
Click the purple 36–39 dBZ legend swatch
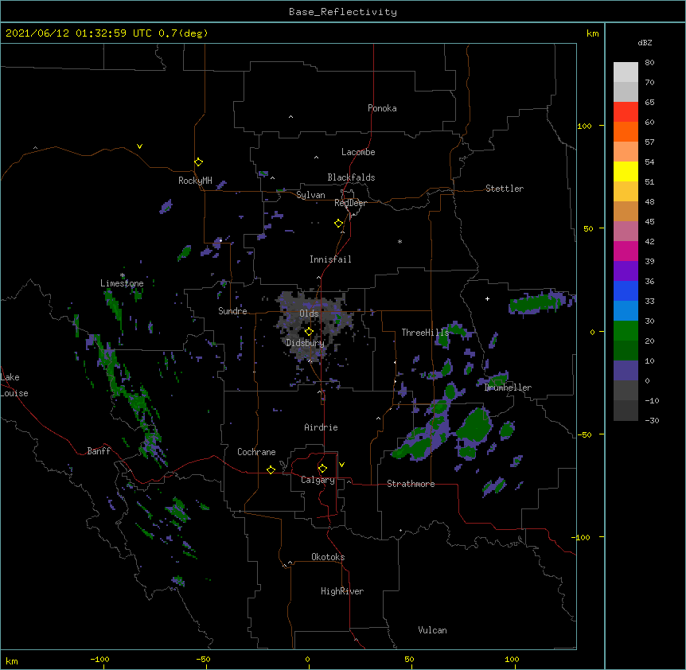(626, 271)
